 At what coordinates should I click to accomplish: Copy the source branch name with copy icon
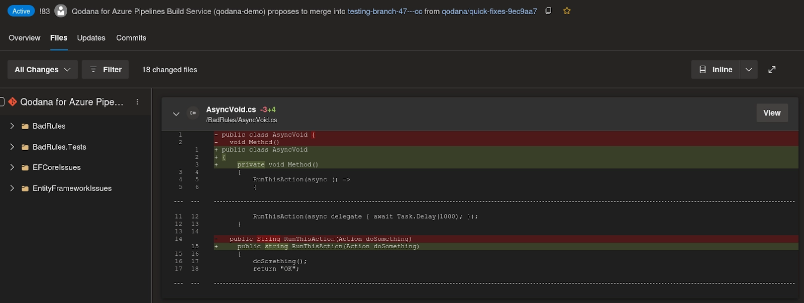tap(548, 11)
